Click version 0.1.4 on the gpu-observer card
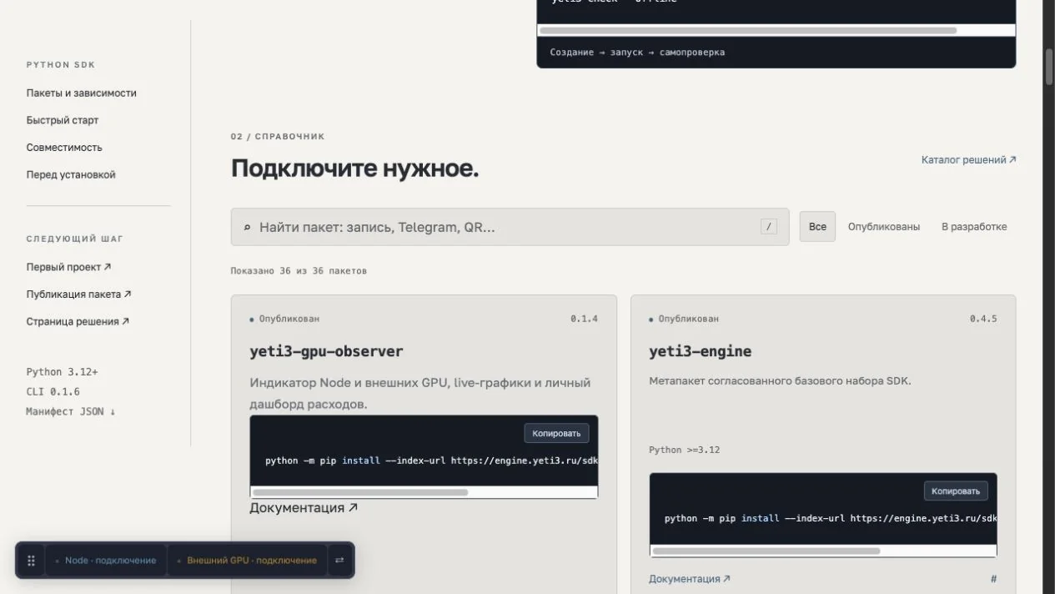 (584, 319)
